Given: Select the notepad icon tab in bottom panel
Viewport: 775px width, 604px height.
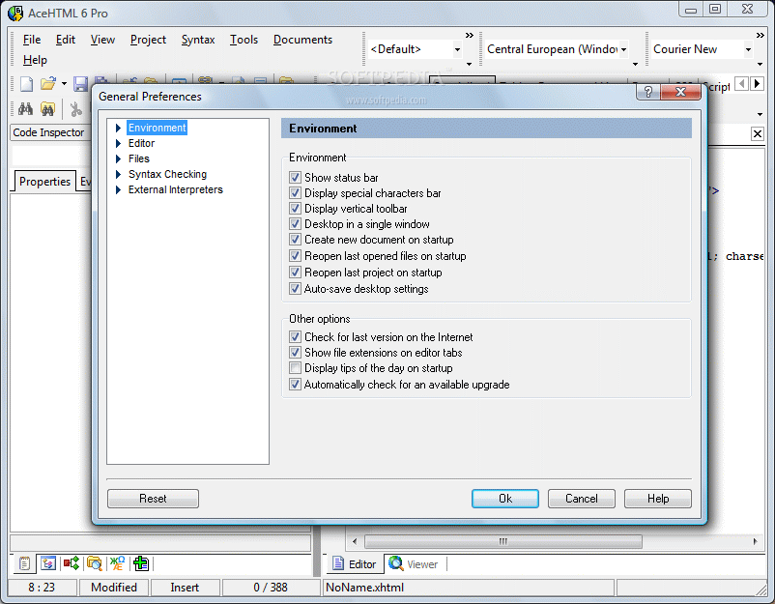Looking at the screenshot, I should [24, 563].
